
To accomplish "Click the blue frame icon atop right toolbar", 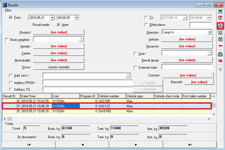I will tap(220, 11).
